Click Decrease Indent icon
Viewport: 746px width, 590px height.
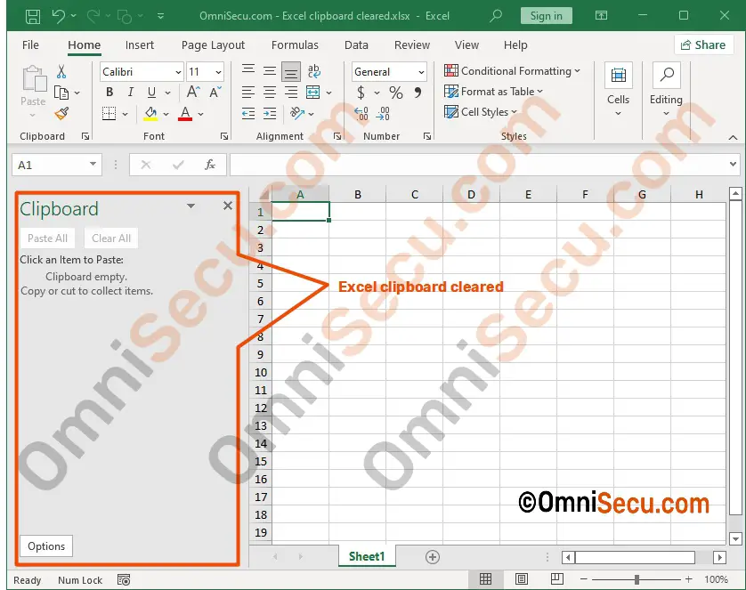click(x=248, y=114)
